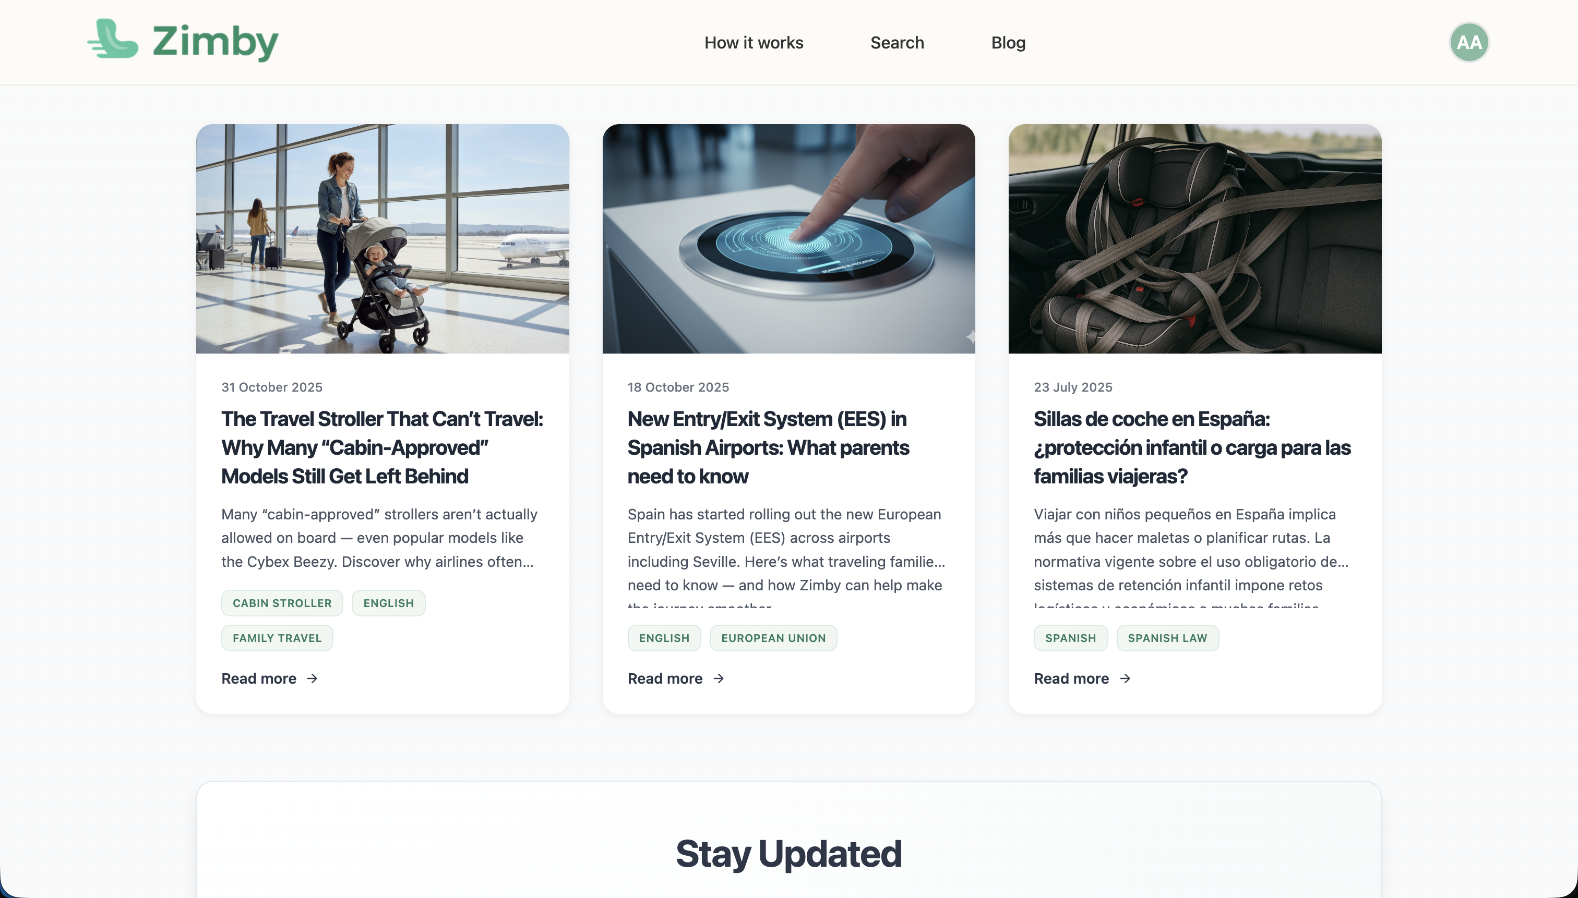Click the arrow icon after the stroller article's Read more

312,678
